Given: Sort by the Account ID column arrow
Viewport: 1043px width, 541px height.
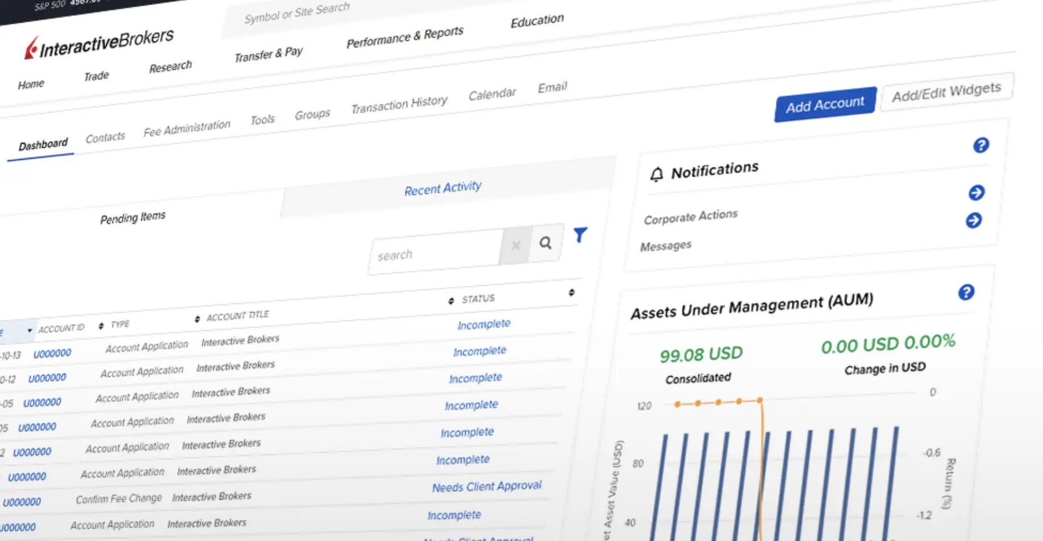Looking at the screenshot, I should pyautogui.click(x=30, y=330).
